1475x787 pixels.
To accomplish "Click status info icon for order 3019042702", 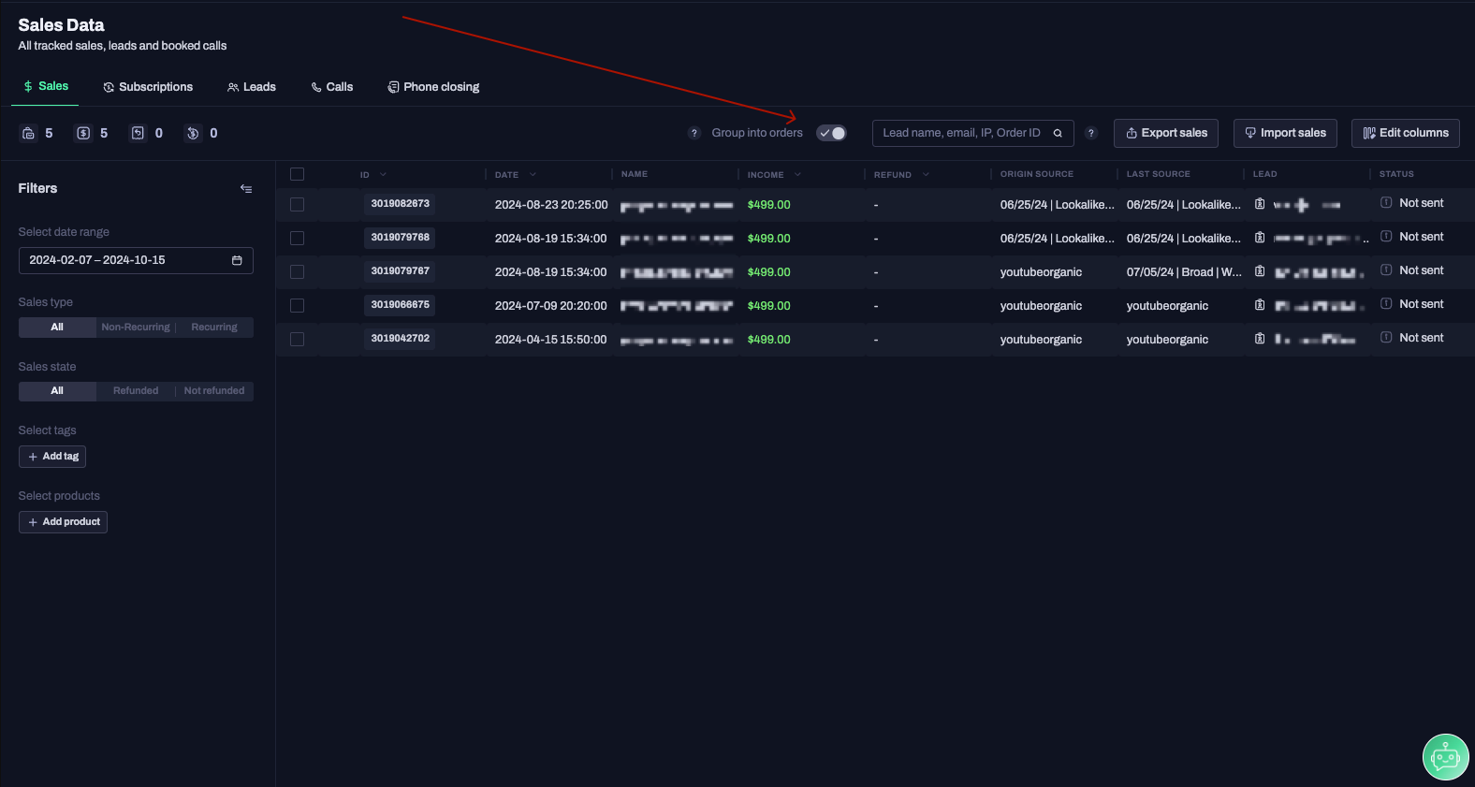I will tap(1386, 338).
